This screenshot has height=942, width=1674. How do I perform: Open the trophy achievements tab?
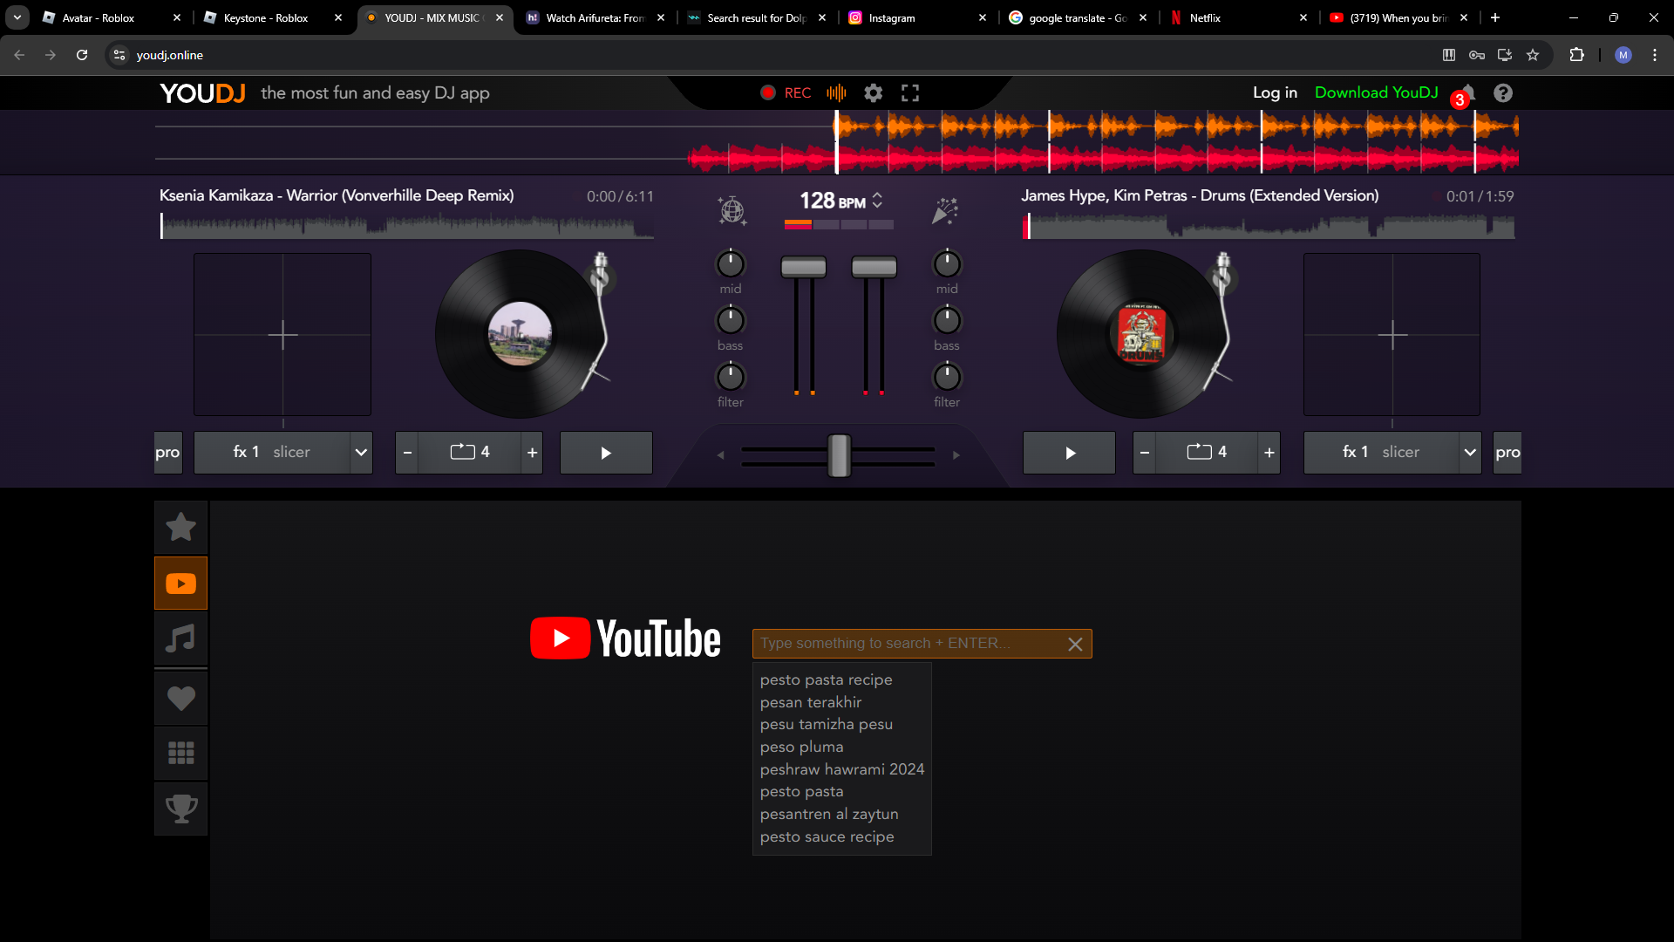click(181, 809)
